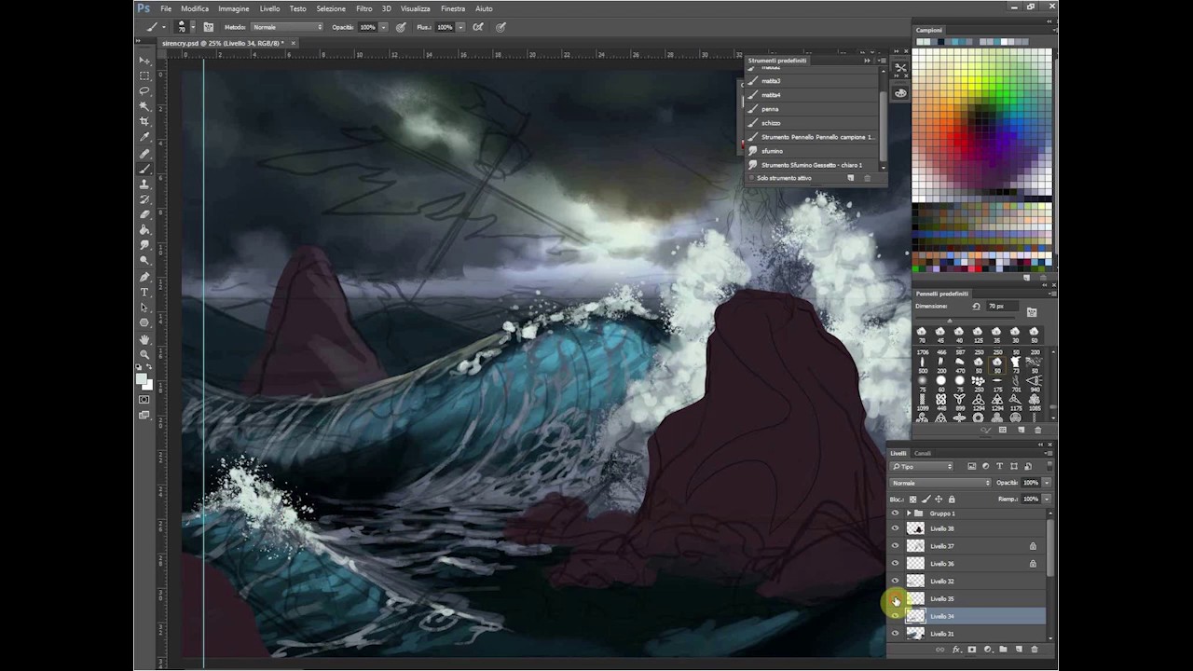1193x671 pixels.
Task: Select the Rectangular Marquee tool
Action: pyautogui.click(x=144, y=75)
